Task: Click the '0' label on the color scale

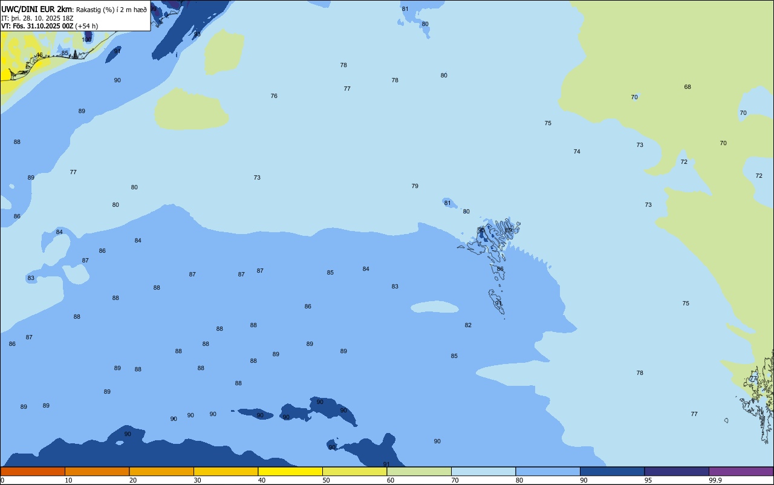Action: pos(2,480)
